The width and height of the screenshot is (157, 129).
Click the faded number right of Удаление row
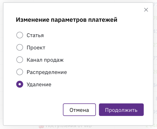155,85
